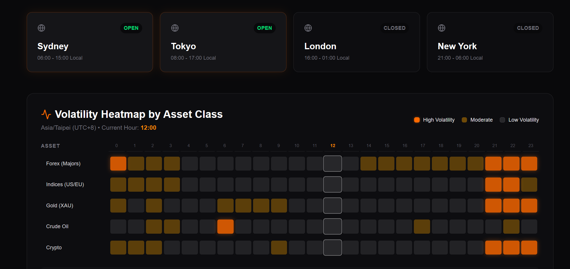Click Crypto cell at hour 23
Image resolution: width=570 pixels, height=269 pixels.
coord(529,248)
